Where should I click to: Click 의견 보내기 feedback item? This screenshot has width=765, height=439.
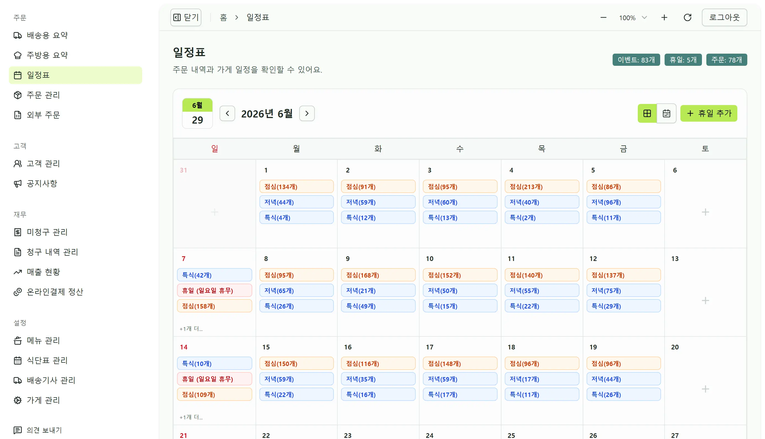pyautogui.click(x=76, y=430)
